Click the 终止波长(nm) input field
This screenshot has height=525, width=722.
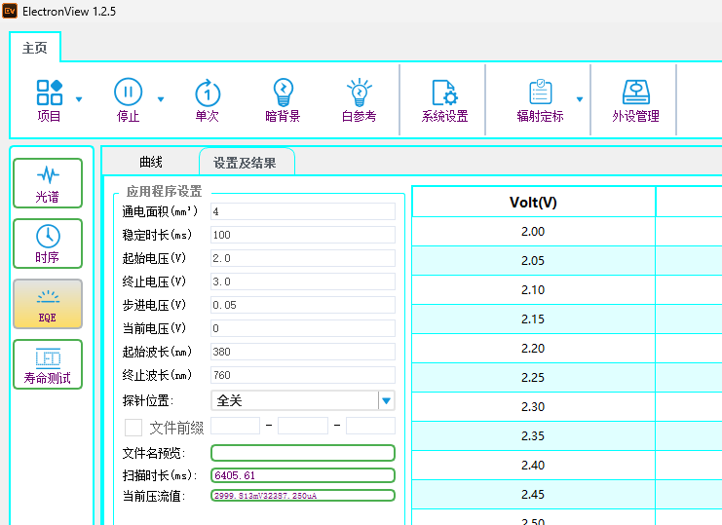(x=303, y=375)
